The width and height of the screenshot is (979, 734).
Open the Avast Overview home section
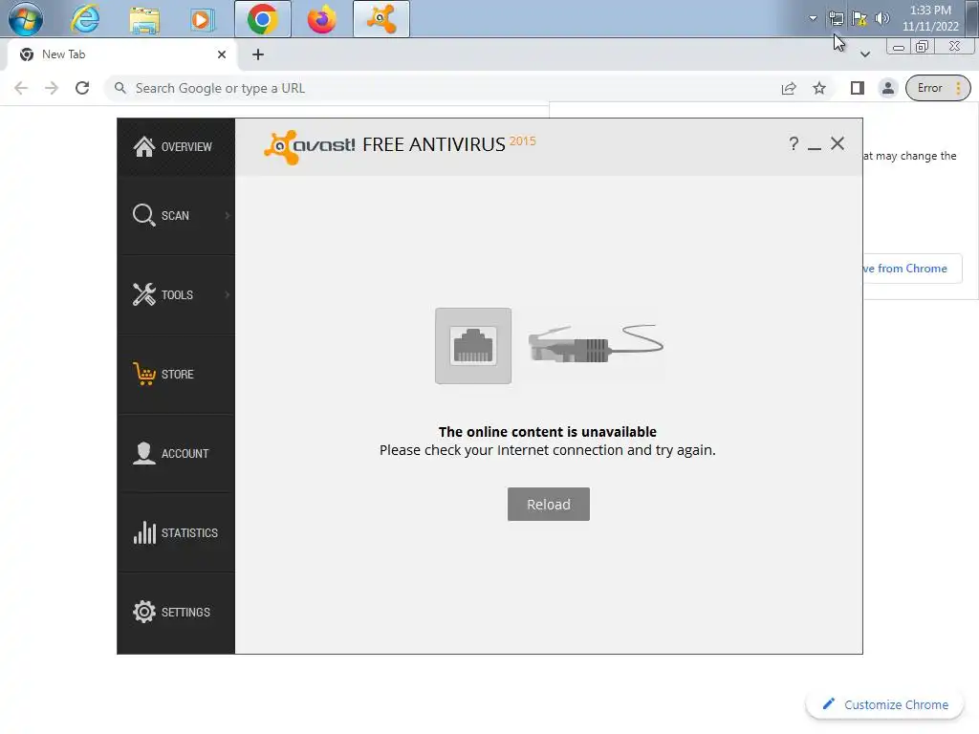point(176,146)
